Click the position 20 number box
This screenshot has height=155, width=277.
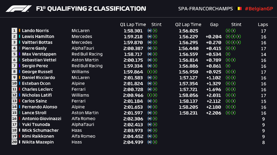14,142
